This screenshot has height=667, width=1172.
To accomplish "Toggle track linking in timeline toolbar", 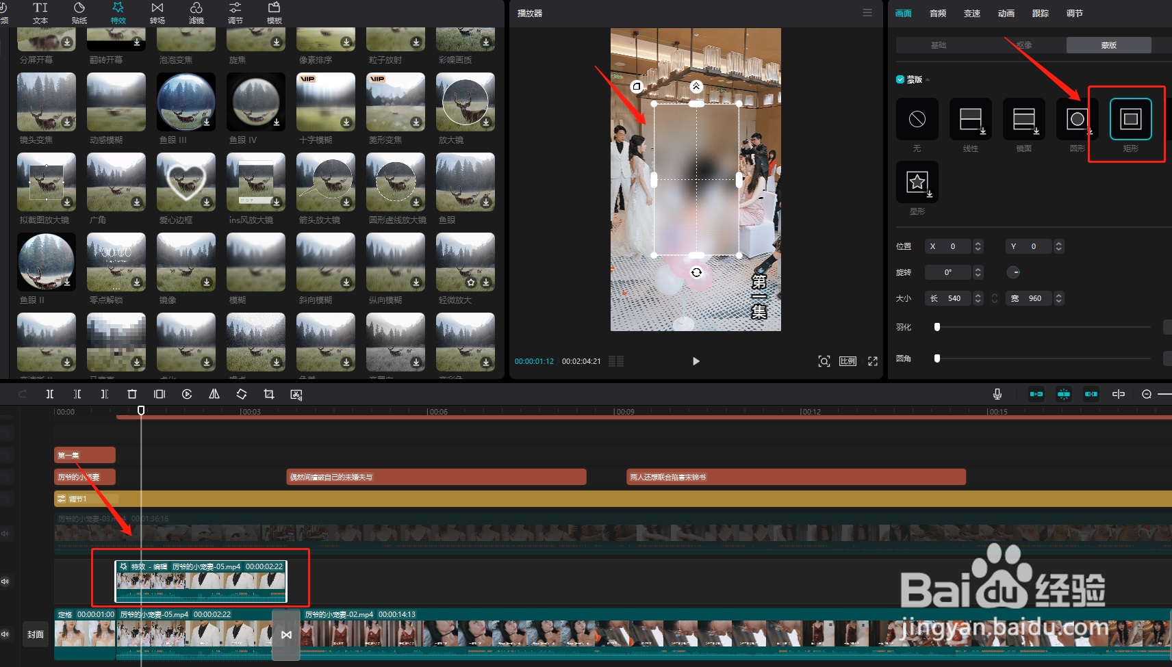I will [x=1091, y=394].
